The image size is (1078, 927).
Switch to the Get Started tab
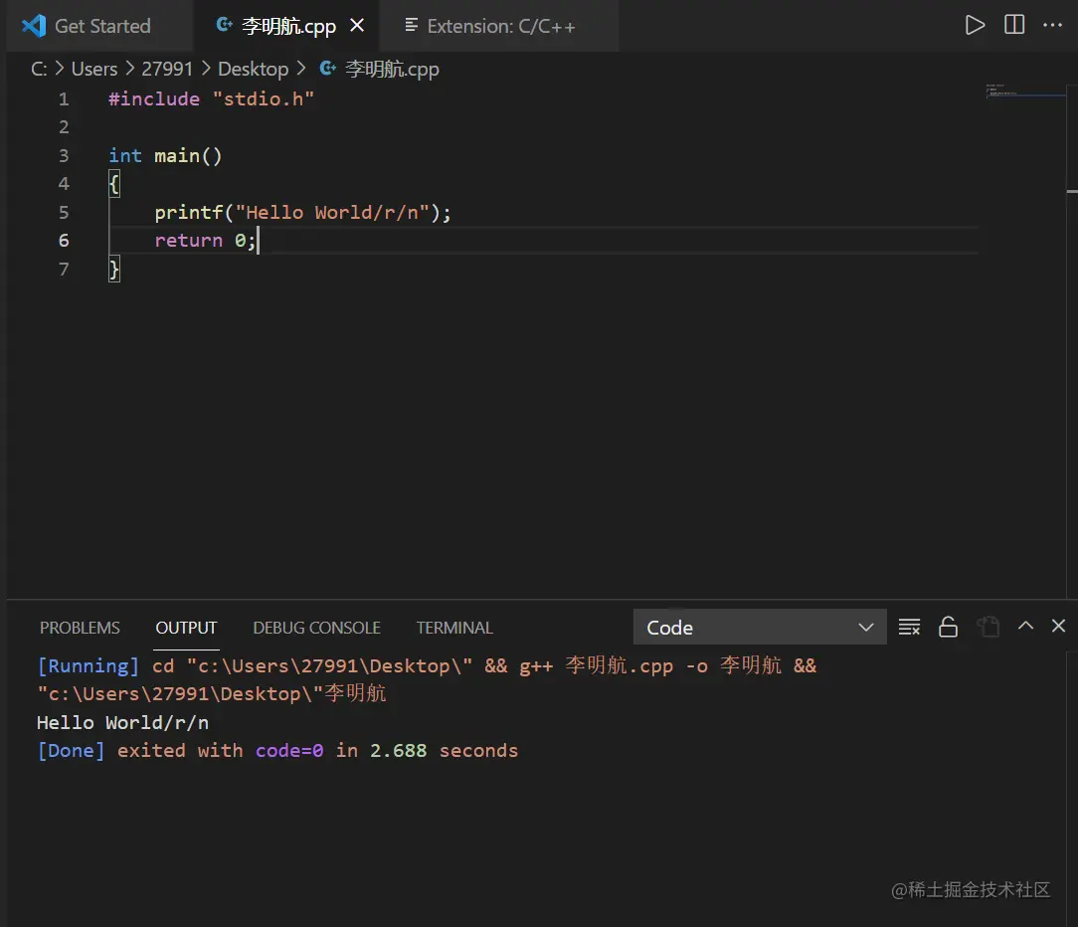pyautogui.click(x=101, y=26)
